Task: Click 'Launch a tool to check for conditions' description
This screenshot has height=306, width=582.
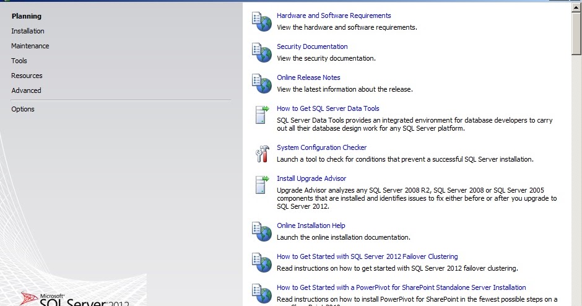Action: (x=405, y=159)
